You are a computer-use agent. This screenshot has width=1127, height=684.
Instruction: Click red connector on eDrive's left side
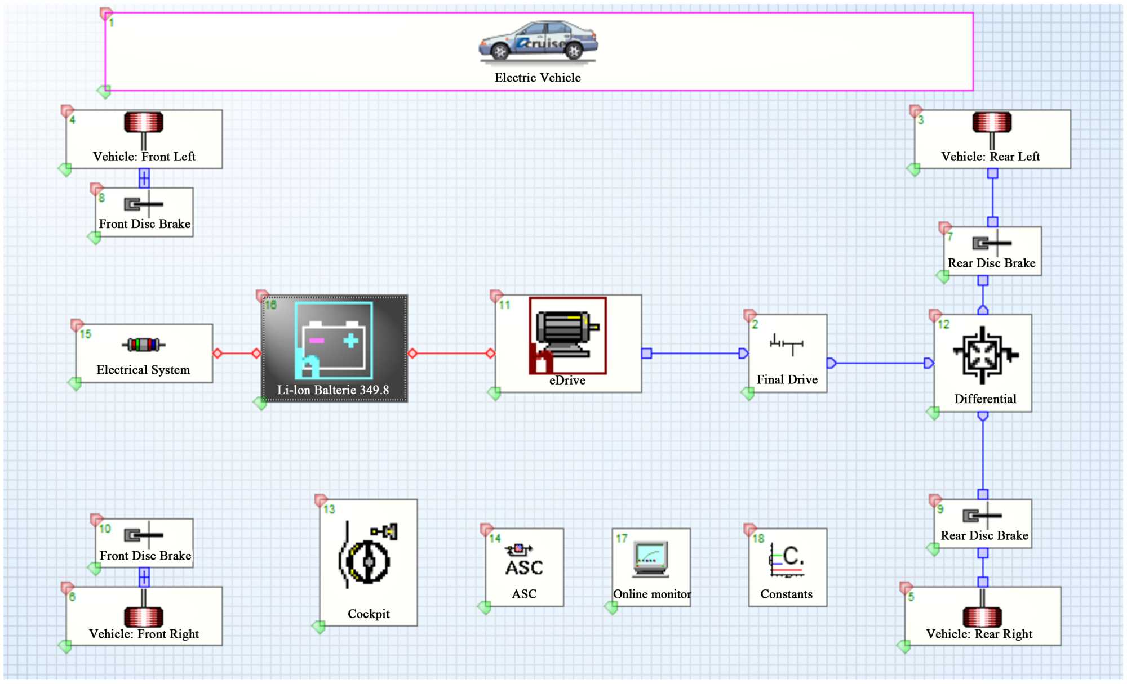(490, 354)
